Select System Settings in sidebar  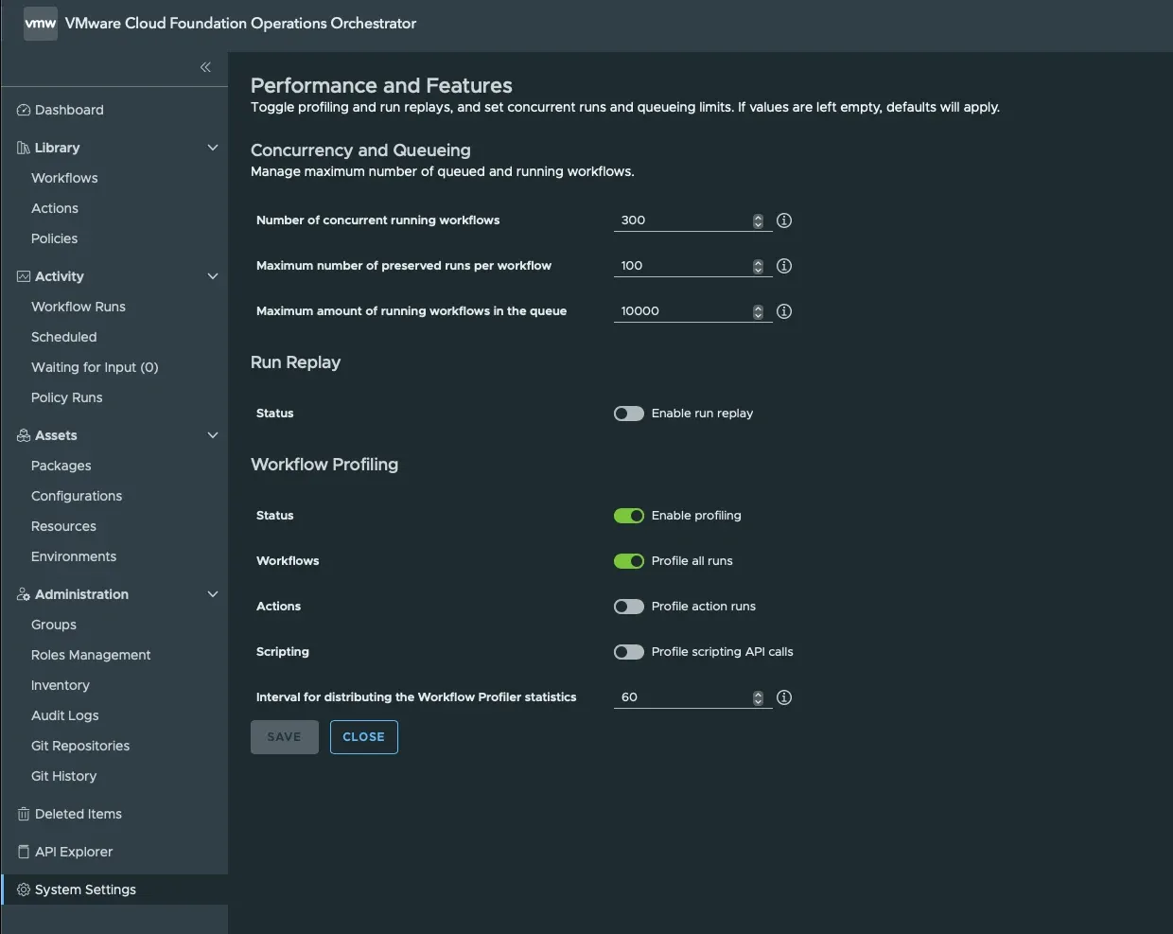[x=114, y=890]
